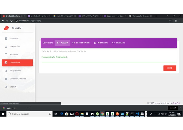Open the Windows Start menu
This screenshot has width=183, height=130.
3,114
